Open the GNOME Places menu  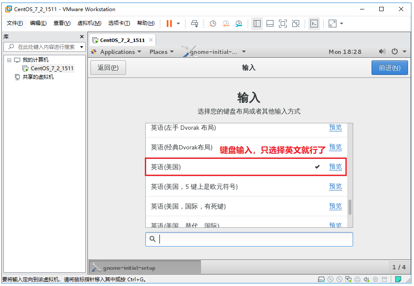point(161,52)
